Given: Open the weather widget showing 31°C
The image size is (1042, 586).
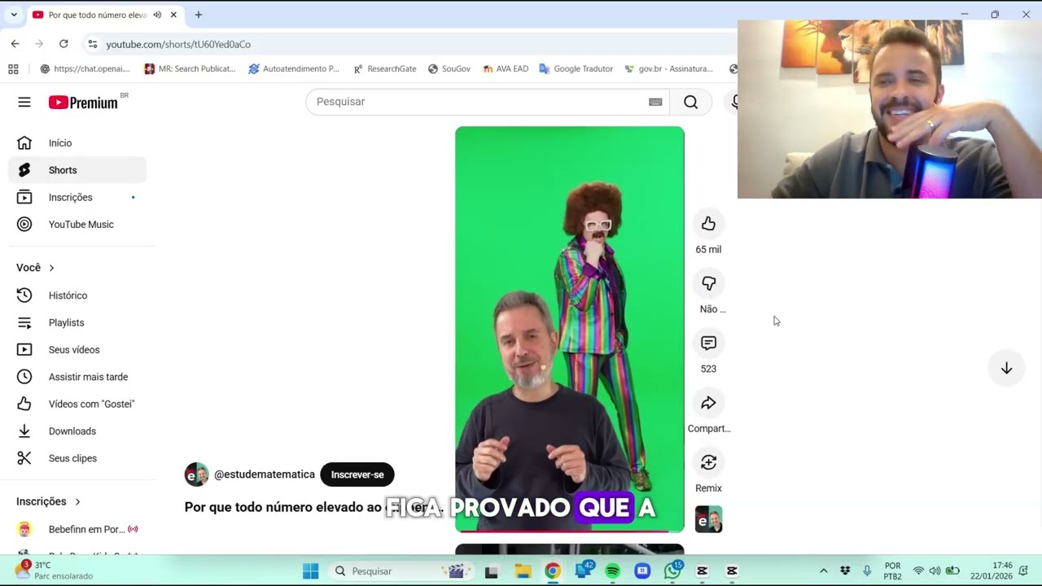Looking at the screenshot, I should click(x=55, y=571).
